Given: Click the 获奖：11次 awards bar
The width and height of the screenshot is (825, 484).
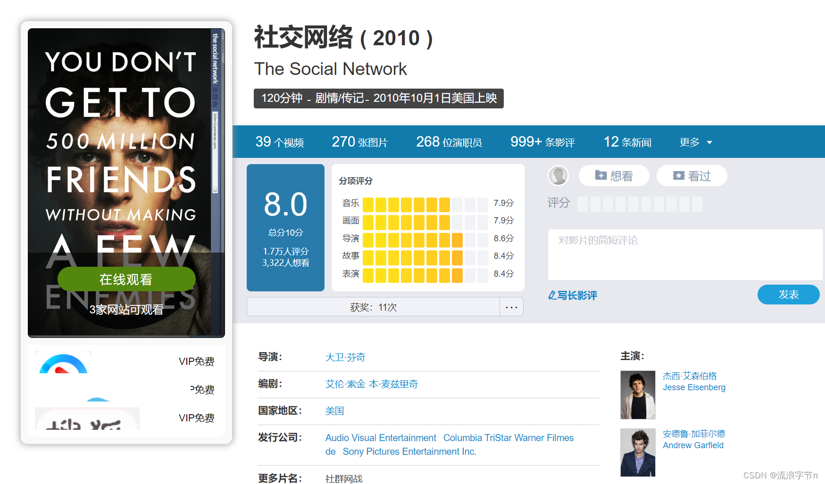Looking at the screenshot, I should coord(373,307).
